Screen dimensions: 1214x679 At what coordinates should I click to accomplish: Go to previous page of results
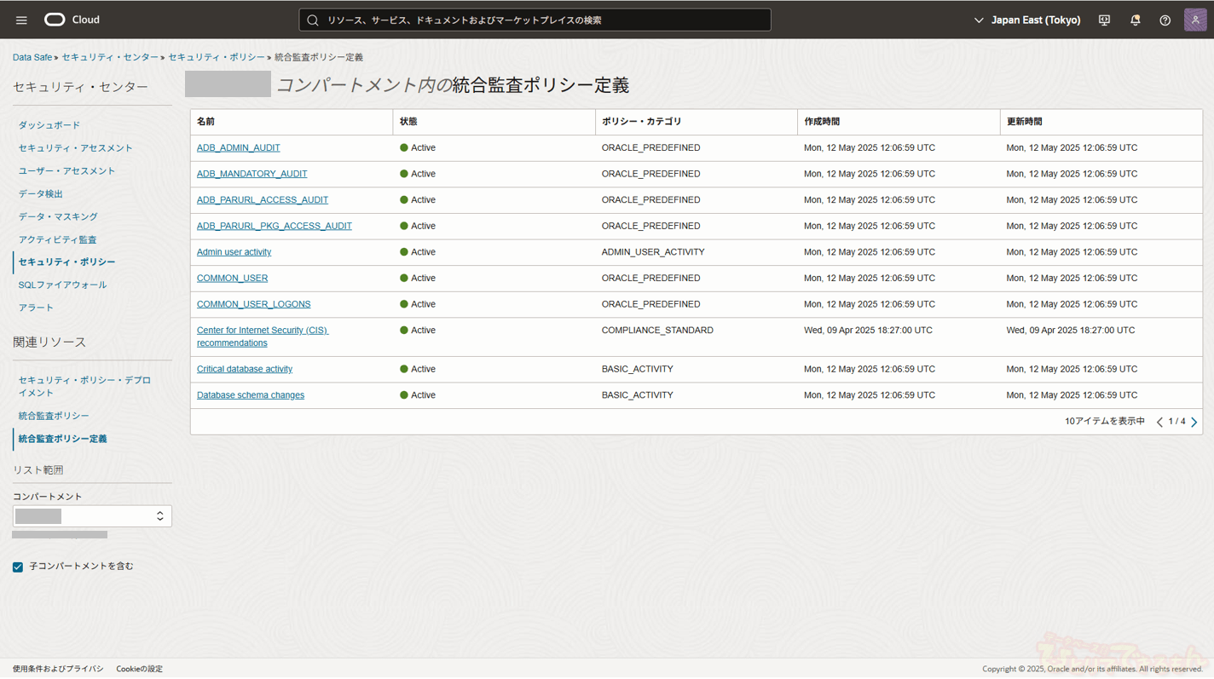tap(1159, 422)
